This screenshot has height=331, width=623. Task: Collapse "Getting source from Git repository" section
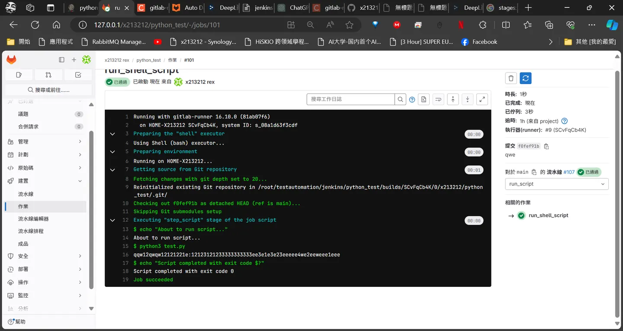(x=112, y=170)
